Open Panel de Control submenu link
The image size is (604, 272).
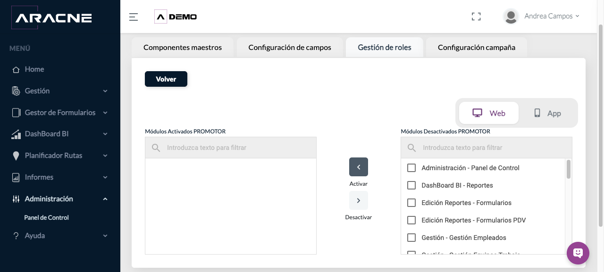pos(47,218)
